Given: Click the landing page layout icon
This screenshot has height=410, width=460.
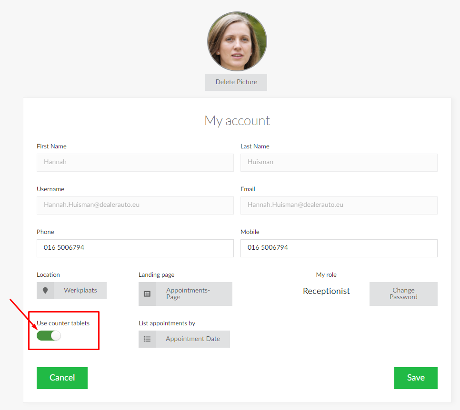Looking at the screenshot, I should 147,294.
